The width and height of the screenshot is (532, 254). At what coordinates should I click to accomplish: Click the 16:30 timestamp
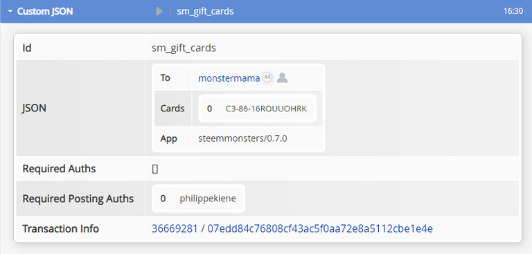(x=513, y=12)
